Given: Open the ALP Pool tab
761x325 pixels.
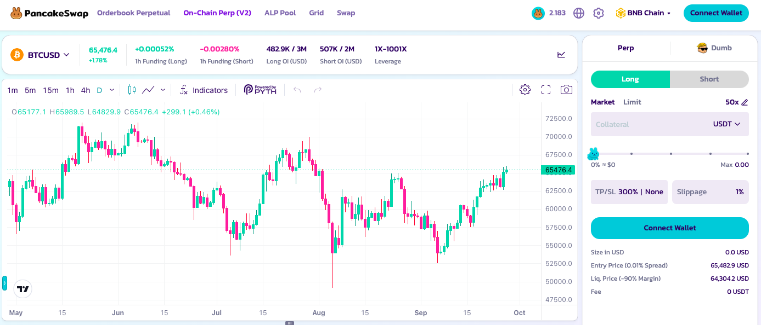Looking at the screenshot, I should [280, 13].
